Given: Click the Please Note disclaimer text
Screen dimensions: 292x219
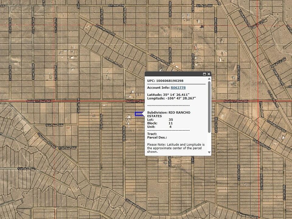Looking at the screenshot, I should pyautogui.click(x=176, y=148).
